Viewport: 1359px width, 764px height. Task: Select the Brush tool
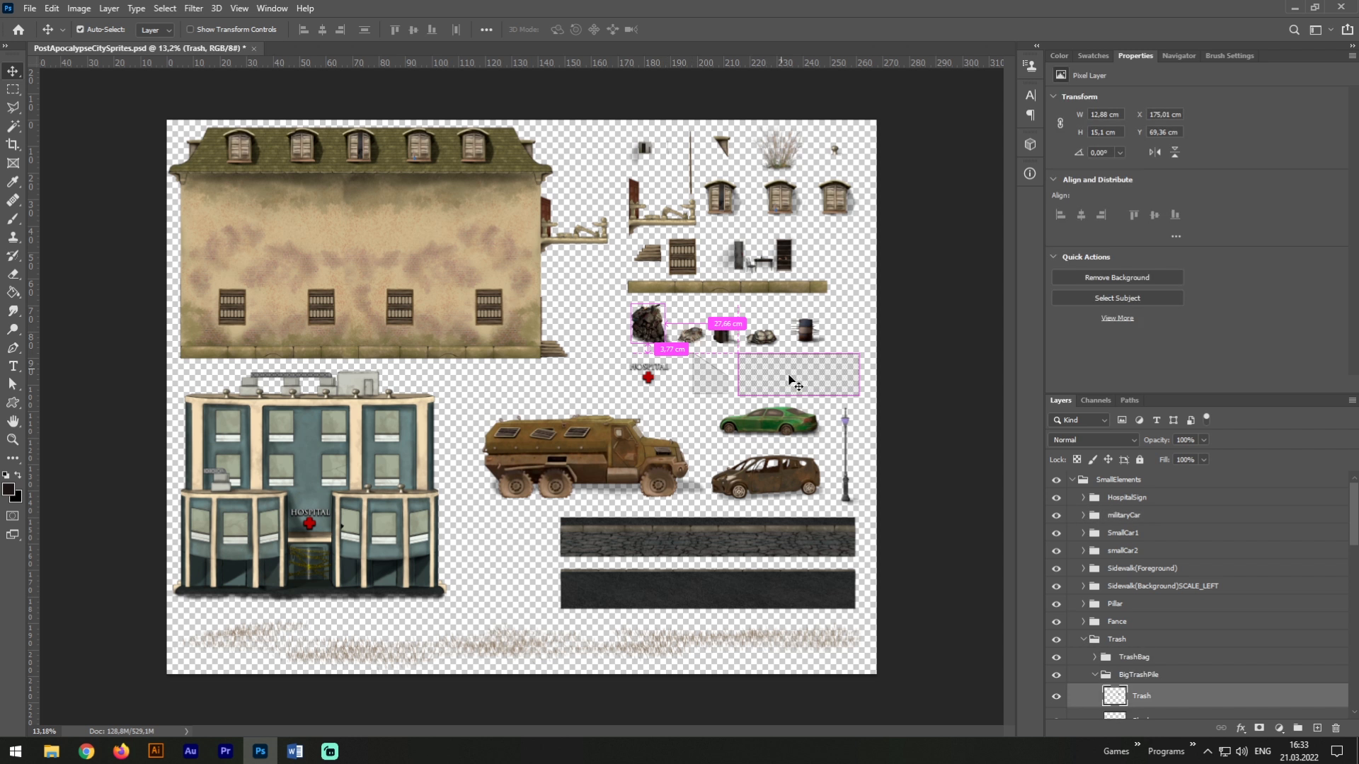coord(13,219)
